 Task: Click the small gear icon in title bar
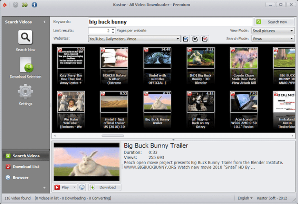[x=16, y=4]
